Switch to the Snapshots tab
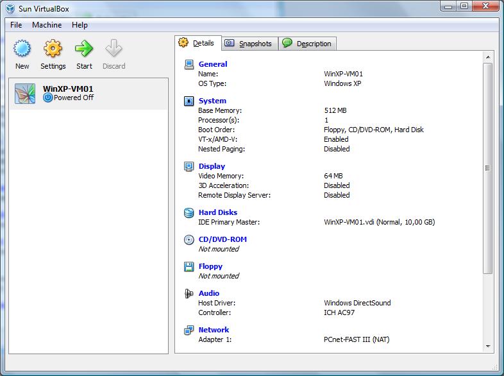The width and height of the screenshot is (504, 376). click(250, 44)
